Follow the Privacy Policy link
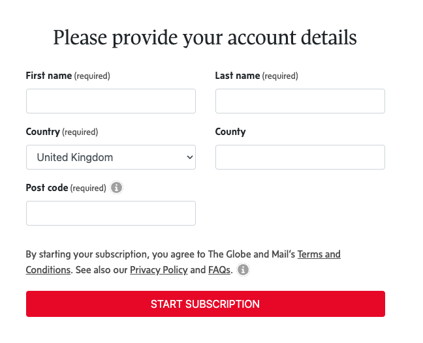 click(x=159, y=270)
